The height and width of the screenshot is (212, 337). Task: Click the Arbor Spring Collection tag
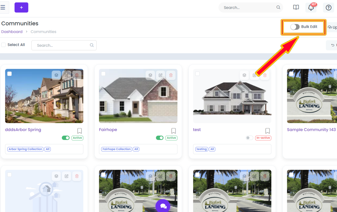click(25, 149)
